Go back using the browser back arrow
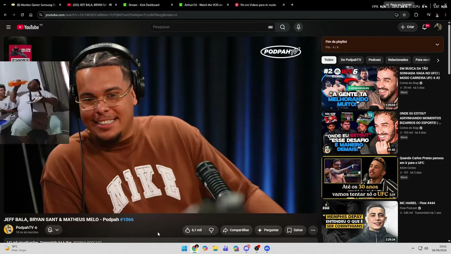The height and width of the screenshot is (254, 451). point(5,15)
